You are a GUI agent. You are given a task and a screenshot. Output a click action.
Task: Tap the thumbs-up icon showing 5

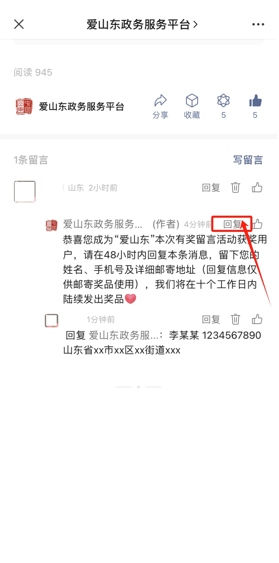[255, 101]
